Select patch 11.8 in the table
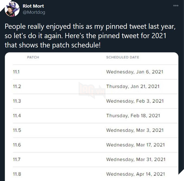This screenshot has height=181, width=184. tap(17, 174)
